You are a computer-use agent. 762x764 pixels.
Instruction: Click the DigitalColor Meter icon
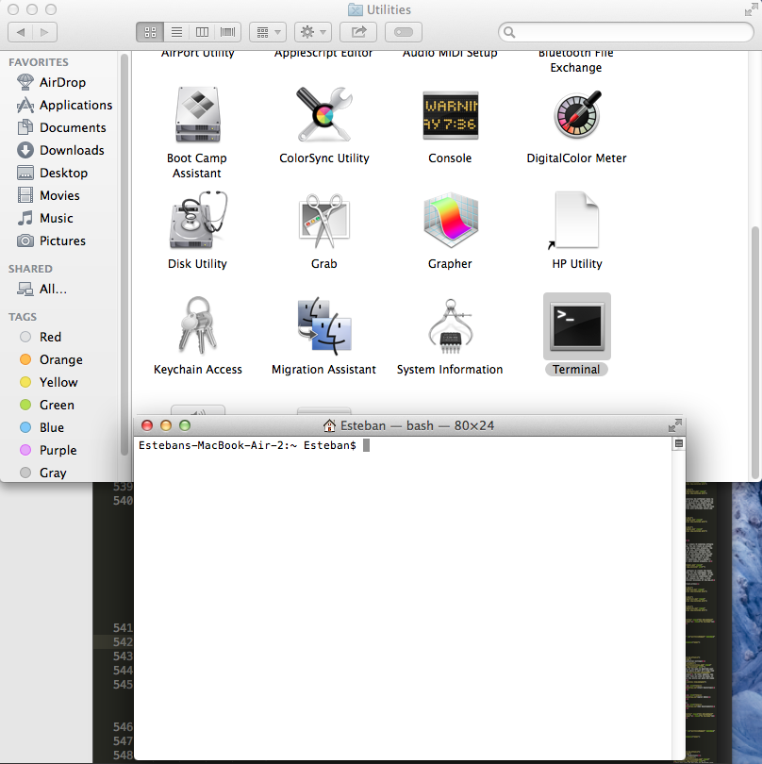tap(577, 115)
